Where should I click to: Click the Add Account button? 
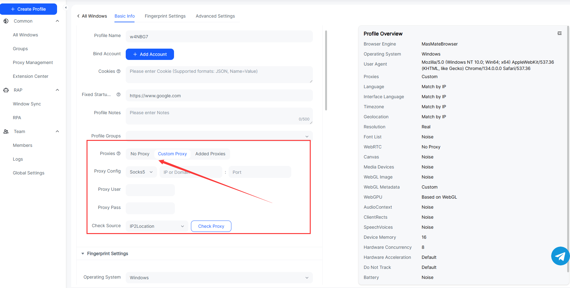(150, 54)
